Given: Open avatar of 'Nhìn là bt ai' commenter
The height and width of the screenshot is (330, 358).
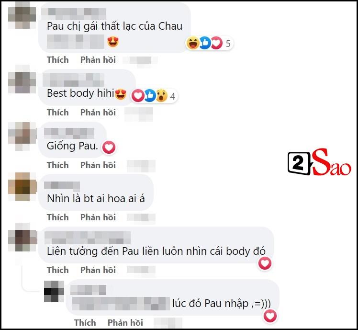Looking at the screenshot, I should (22, 186).
